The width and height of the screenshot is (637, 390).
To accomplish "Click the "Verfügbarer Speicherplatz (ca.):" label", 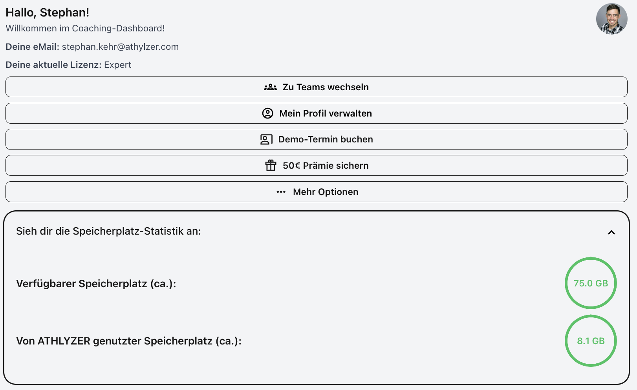I will point(96,284).
